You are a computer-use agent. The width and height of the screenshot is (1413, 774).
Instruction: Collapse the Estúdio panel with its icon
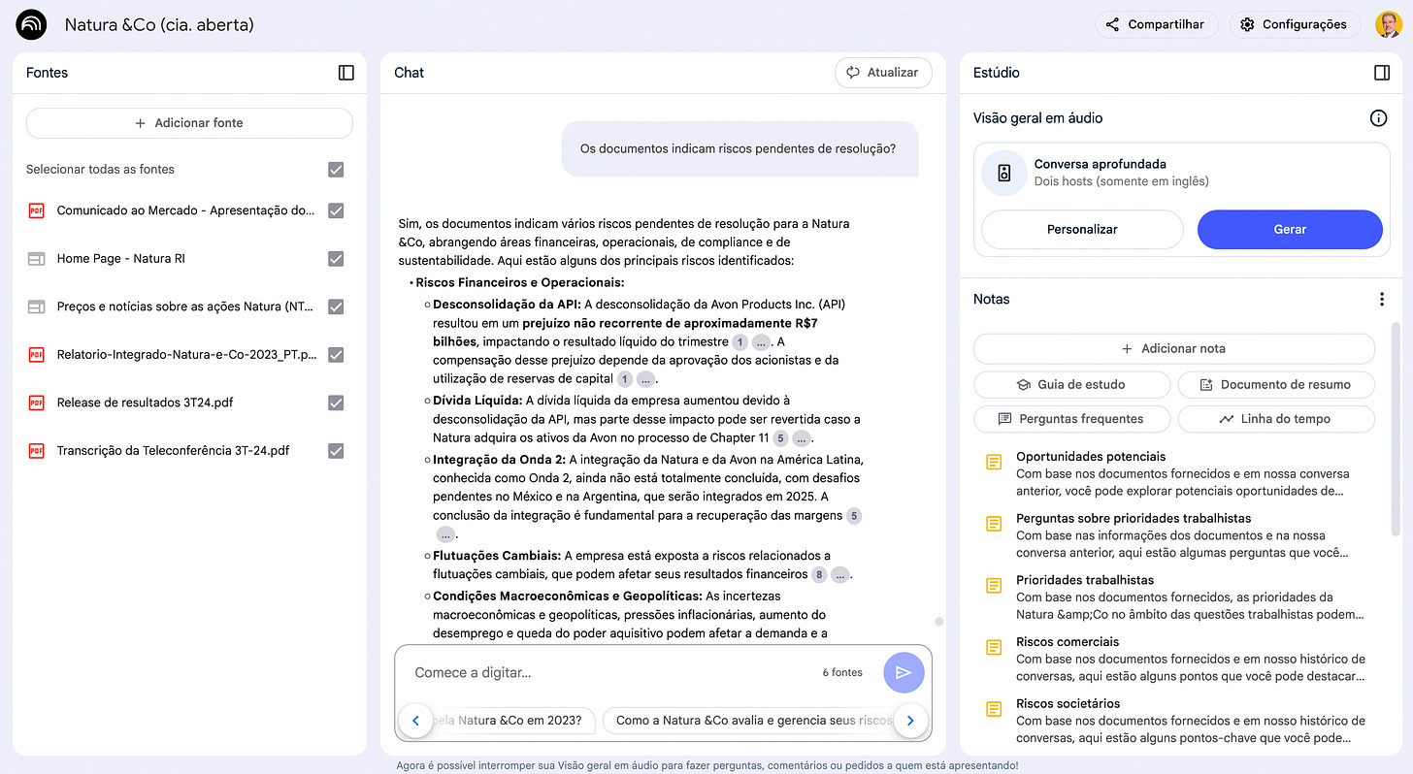[x=1382, y=73]
